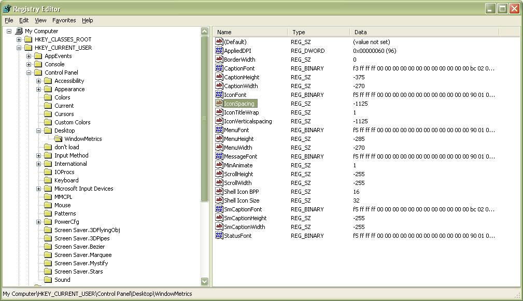The height and width of the screenshot is (301, 523).
Task: Click the BorderWidth string value icon
Action: (219, 60)
